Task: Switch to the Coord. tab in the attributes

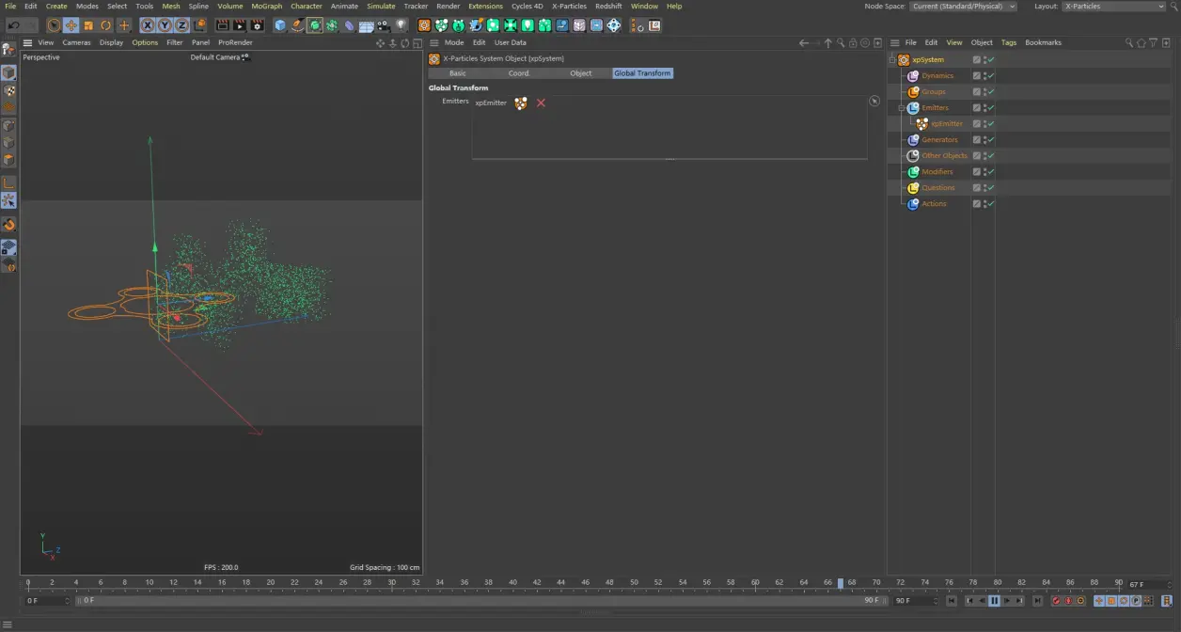Action: tap(519, 72)
